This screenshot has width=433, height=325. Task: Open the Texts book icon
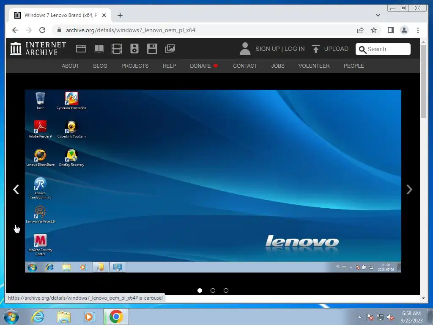[99, 49]
